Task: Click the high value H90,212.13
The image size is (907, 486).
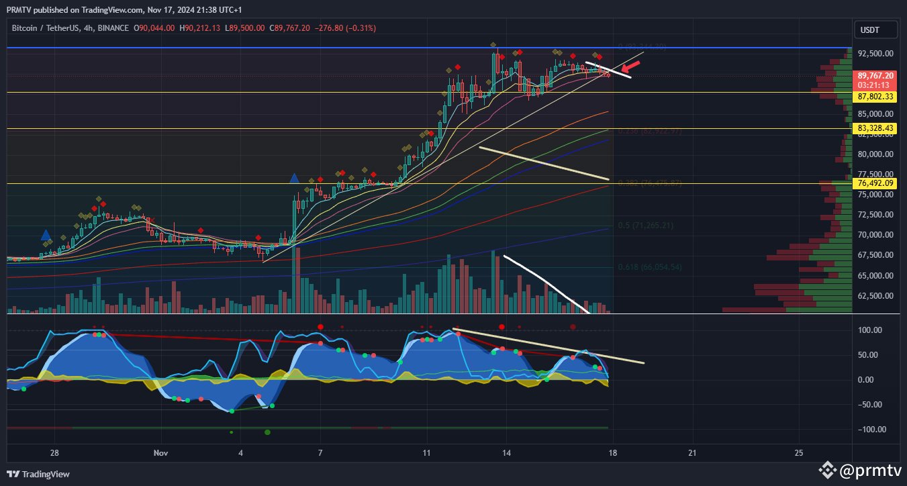Action: tap(200, 28)
